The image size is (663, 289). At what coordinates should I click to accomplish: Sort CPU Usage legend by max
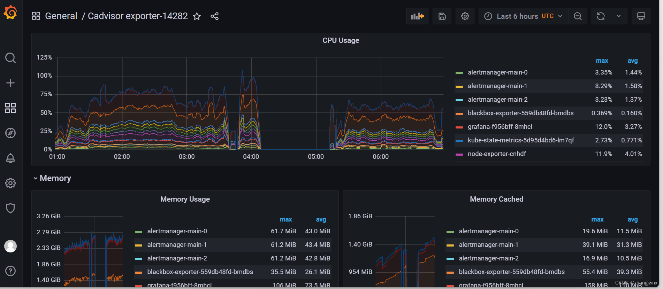pos(602,61)
